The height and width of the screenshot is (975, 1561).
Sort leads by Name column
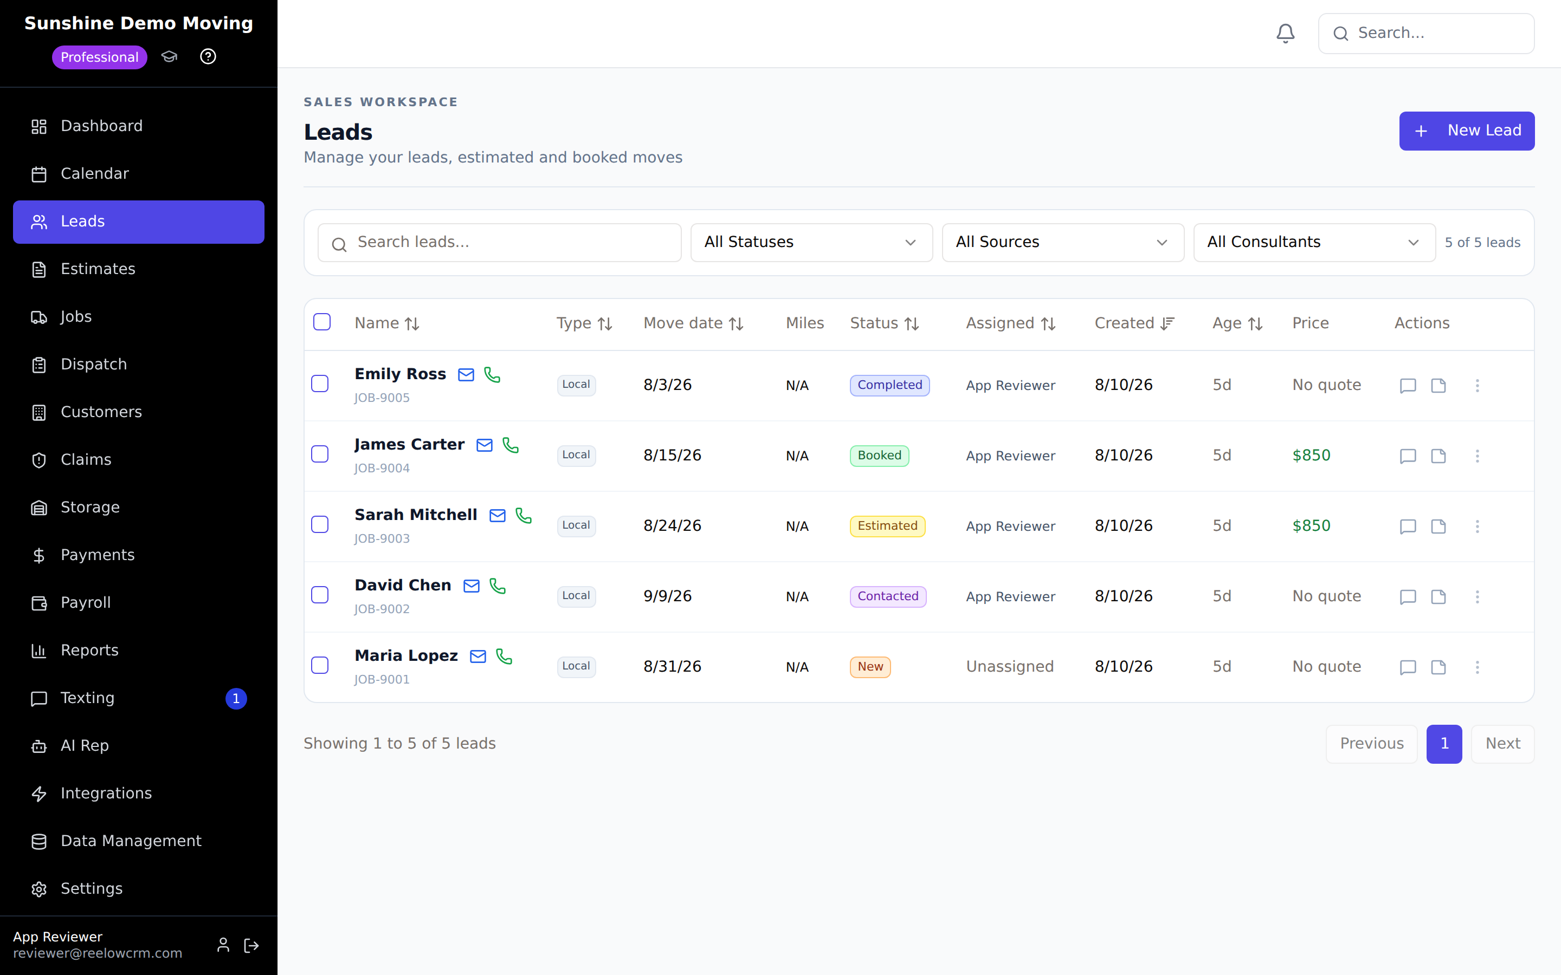(x=387, y=323)
